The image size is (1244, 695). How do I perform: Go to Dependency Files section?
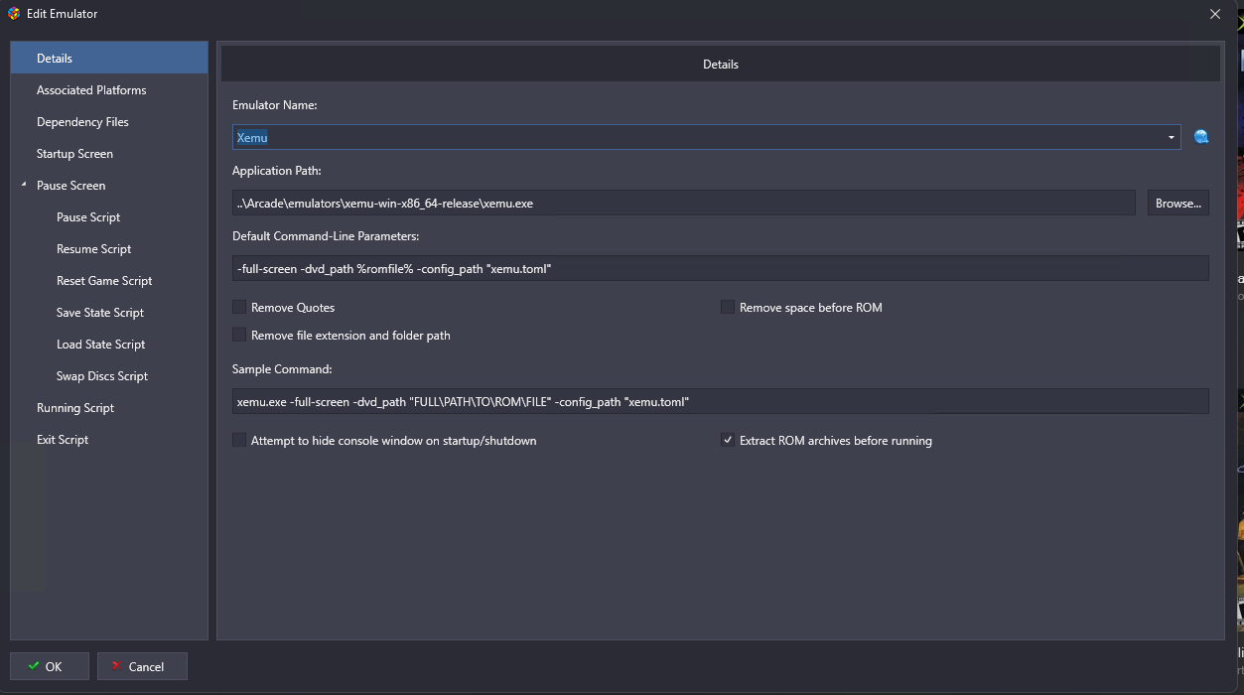(109, 122)
